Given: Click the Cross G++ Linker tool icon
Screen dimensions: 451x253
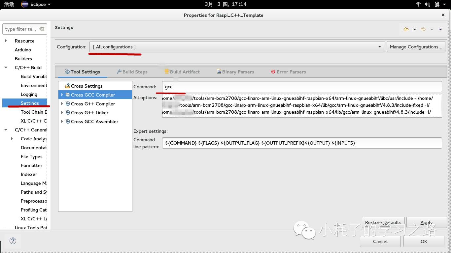Looking at the screenshot, I should 68,113.
